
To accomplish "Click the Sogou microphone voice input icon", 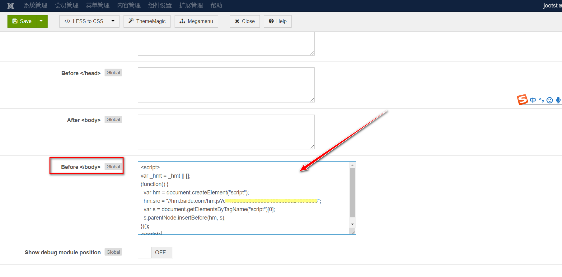I will (558, 100).
